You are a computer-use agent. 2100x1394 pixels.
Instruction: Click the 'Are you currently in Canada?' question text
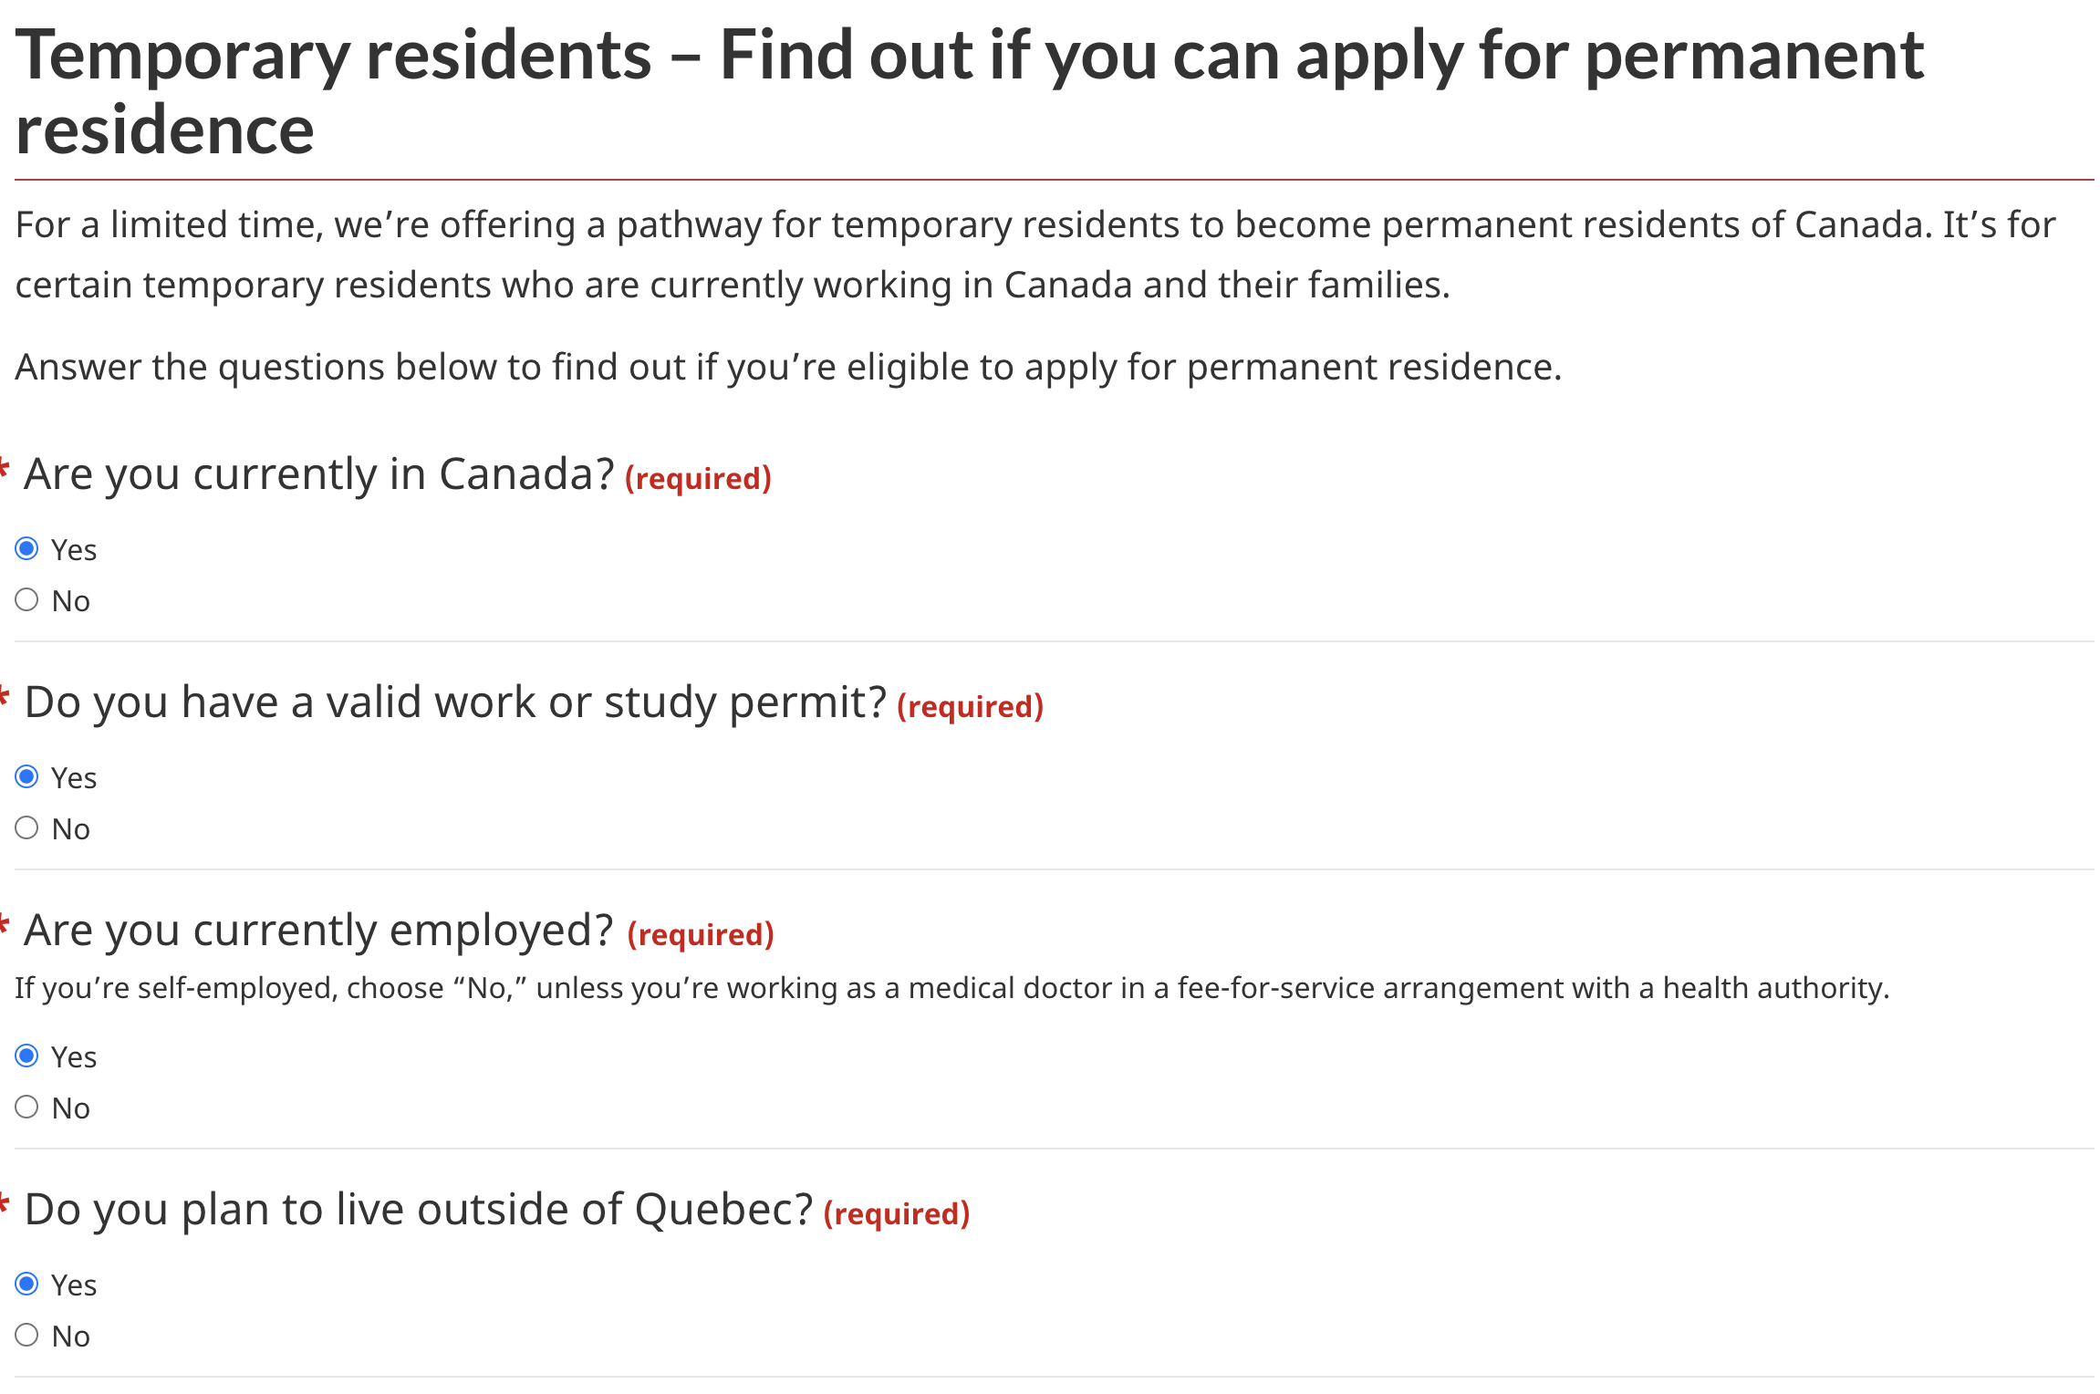click(319, 474)
